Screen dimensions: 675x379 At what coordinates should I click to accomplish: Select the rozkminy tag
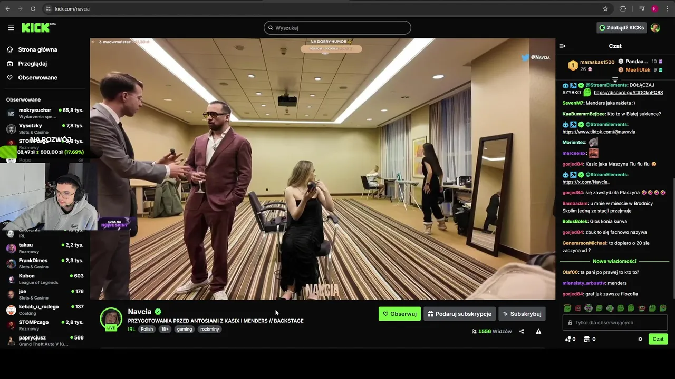point(209,329)
